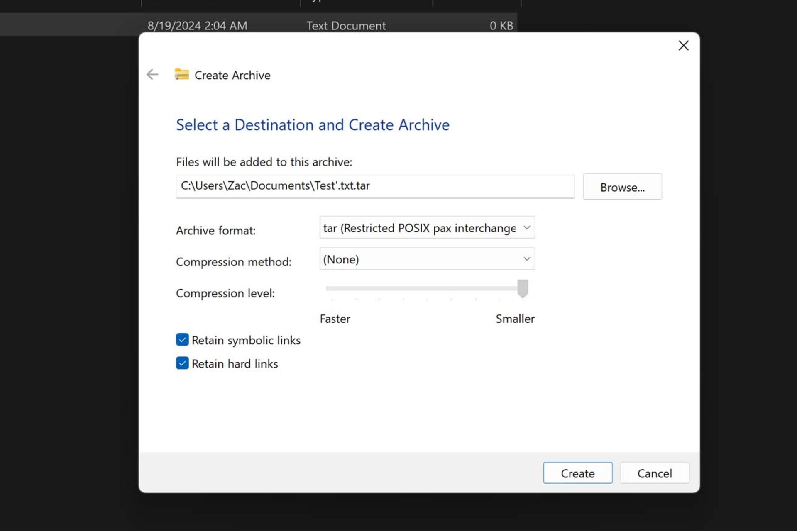Viewport: 797px width, 531px height.
Task: Click the Create button to confirm
Action: pos(577,473)
